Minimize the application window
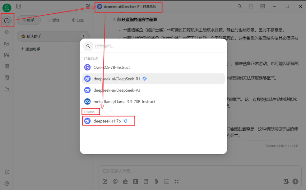The height and width of the screenshot is (190, 306). 275,7
